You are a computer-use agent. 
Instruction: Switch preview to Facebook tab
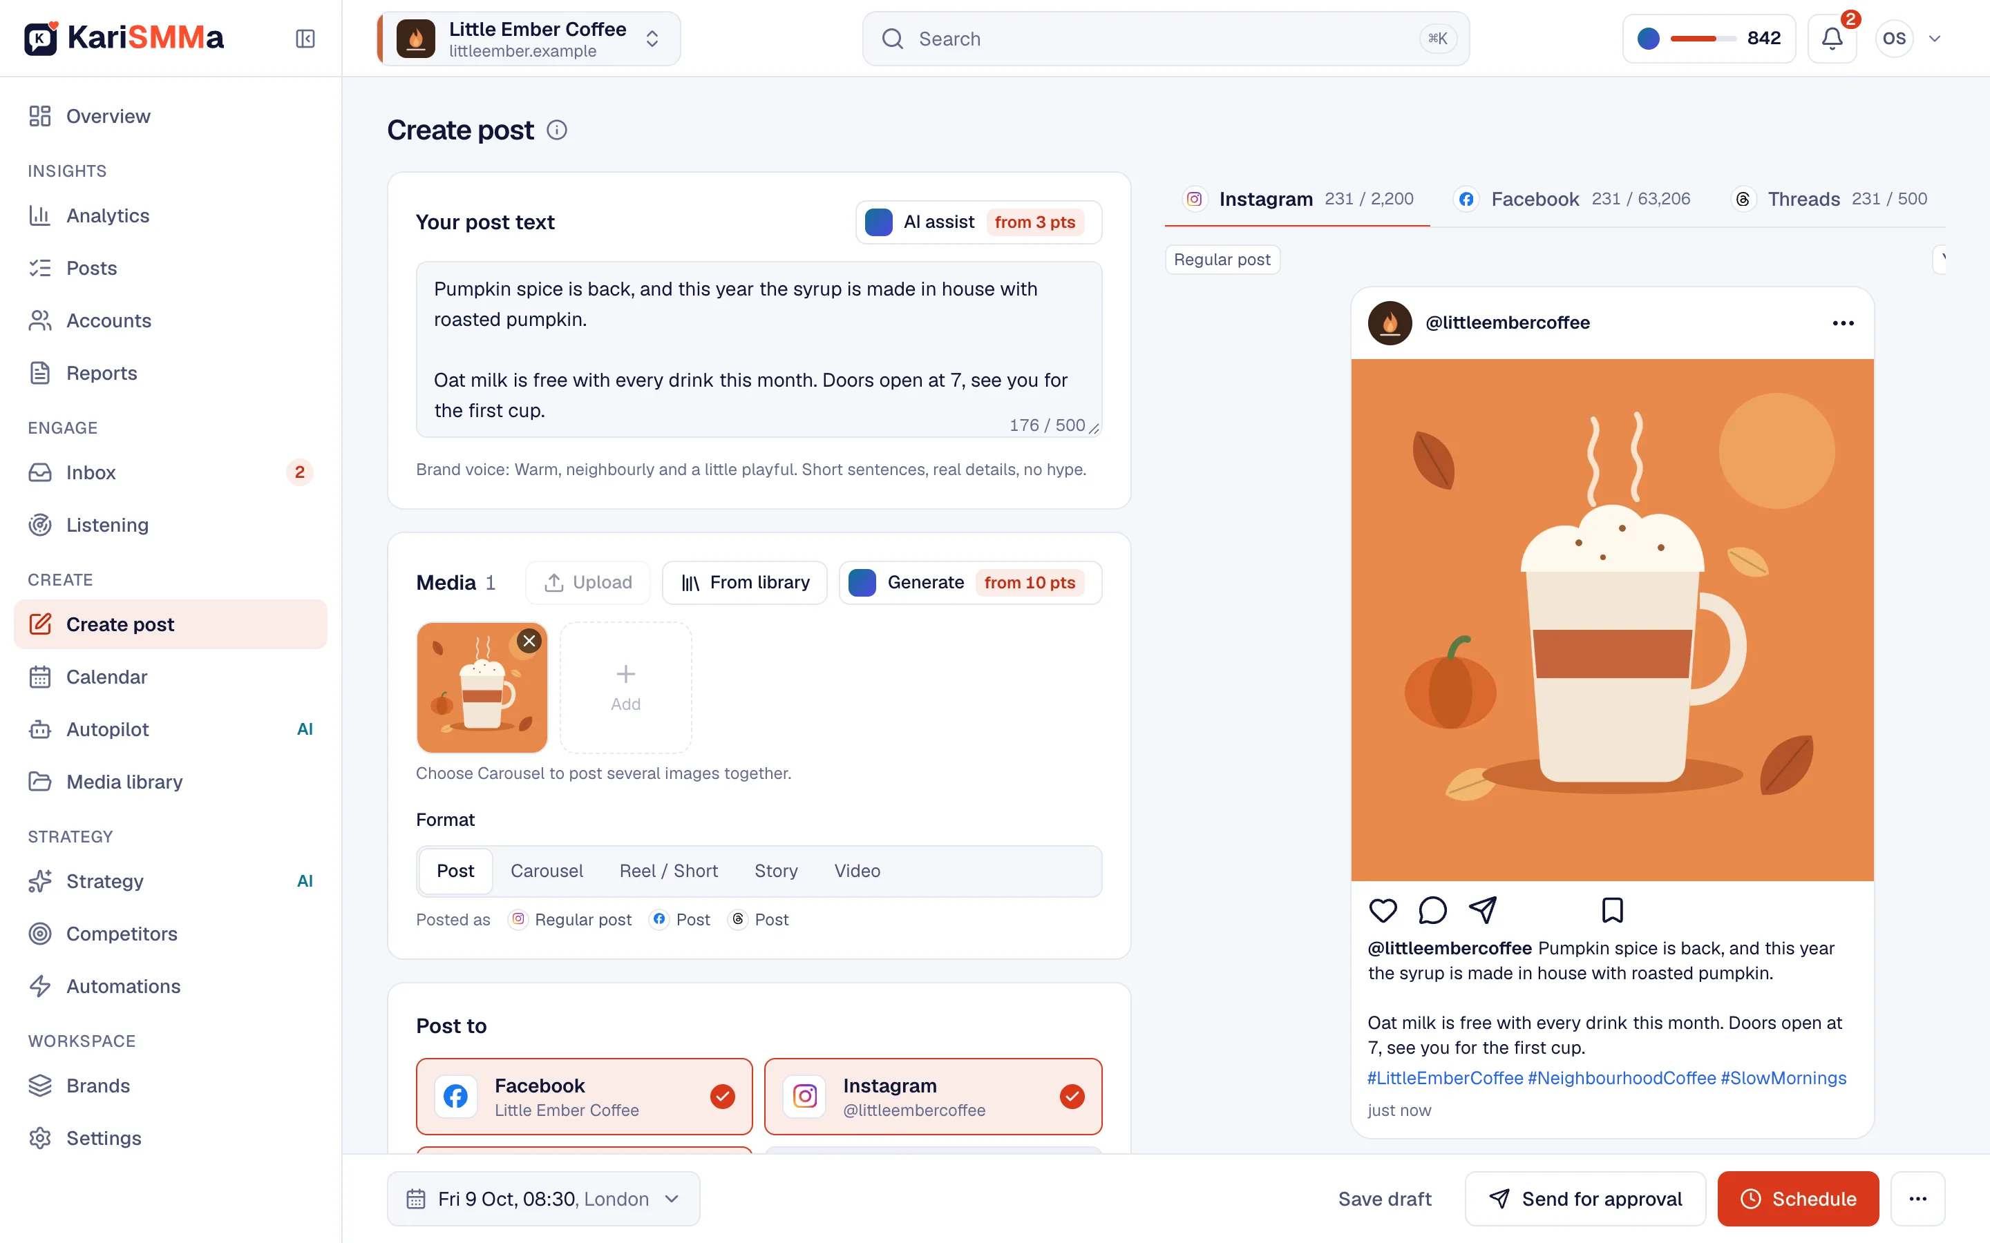click(1571, 199)
